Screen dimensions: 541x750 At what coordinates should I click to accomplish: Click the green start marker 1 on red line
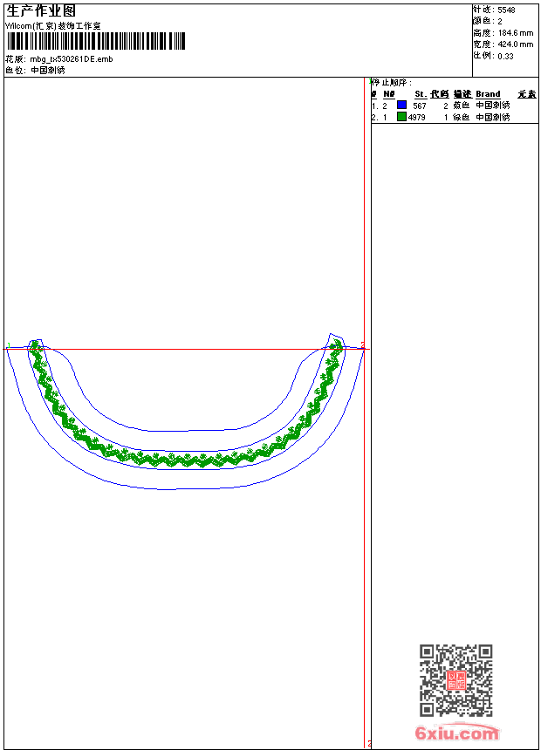click(9, 345)
